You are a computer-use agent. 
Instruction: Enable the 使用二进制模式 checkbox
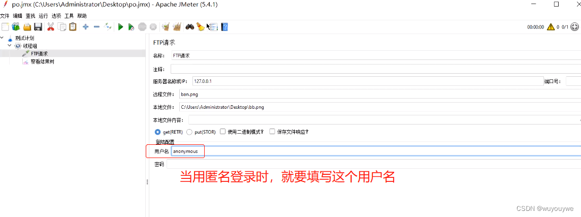pos(222,131)
